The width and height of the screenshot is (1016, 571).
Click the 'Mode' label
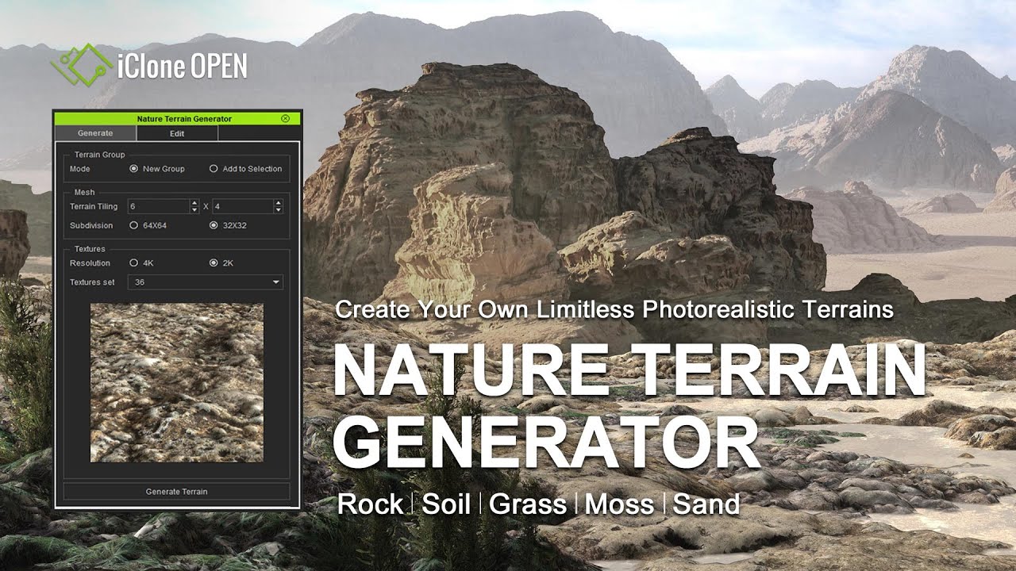(x=79, y=169)
